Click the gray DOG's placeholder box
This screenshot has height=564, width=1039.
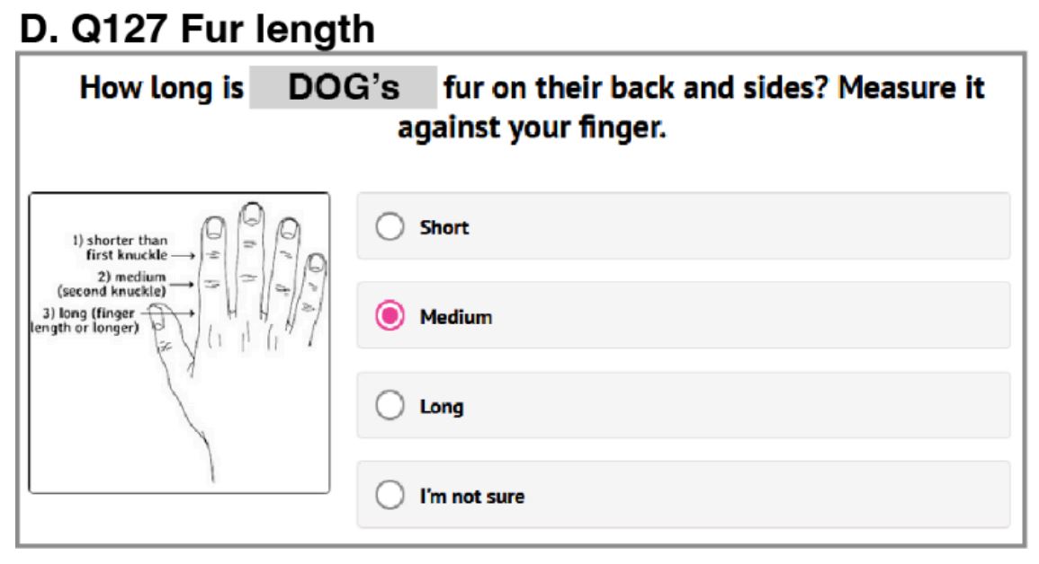[343, 88]
